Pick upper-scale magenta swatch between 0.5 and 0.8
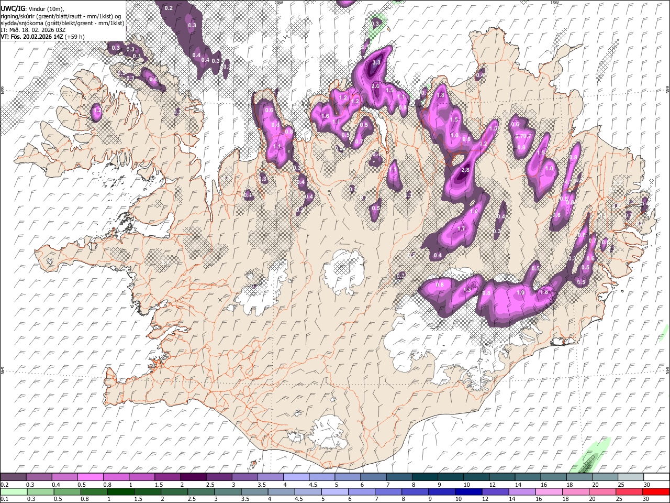 (90, 477)
